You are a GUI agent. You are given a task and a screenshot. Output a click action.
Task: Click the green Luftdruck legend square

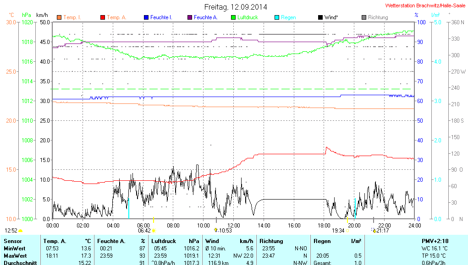tap(233, 17)
